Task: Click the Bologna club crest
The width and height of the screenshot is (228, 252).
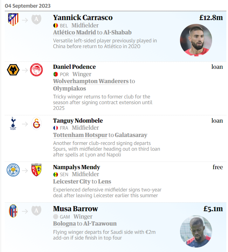Action: pyautogui.click(x=13, y=211)
